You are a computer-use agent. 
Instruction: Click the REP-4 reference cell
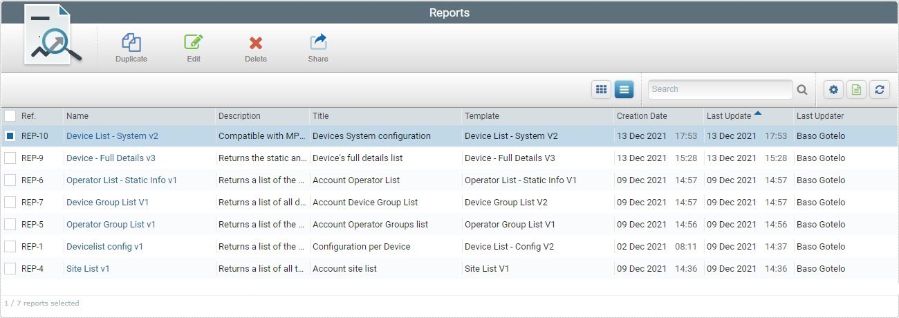tap(33, 269)
